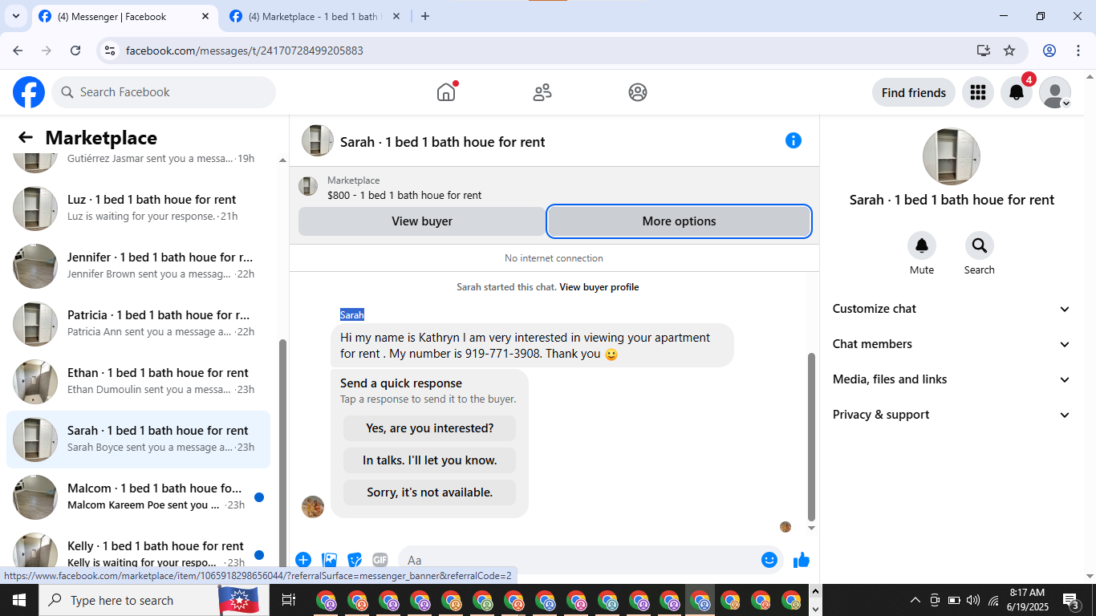
Task: Mute this conversation with the bell button
Action: click(922, 245)
